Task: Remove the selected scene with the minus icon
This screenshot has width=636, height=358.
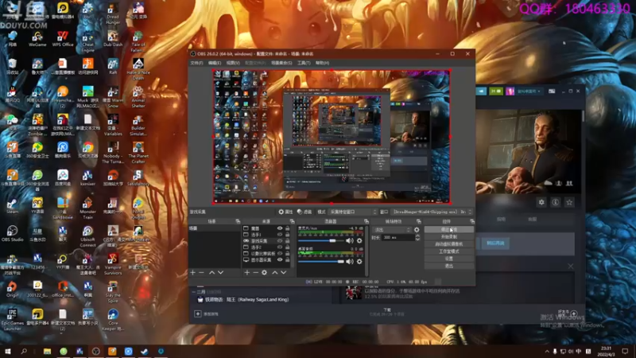Action: [x=202, y=272]
